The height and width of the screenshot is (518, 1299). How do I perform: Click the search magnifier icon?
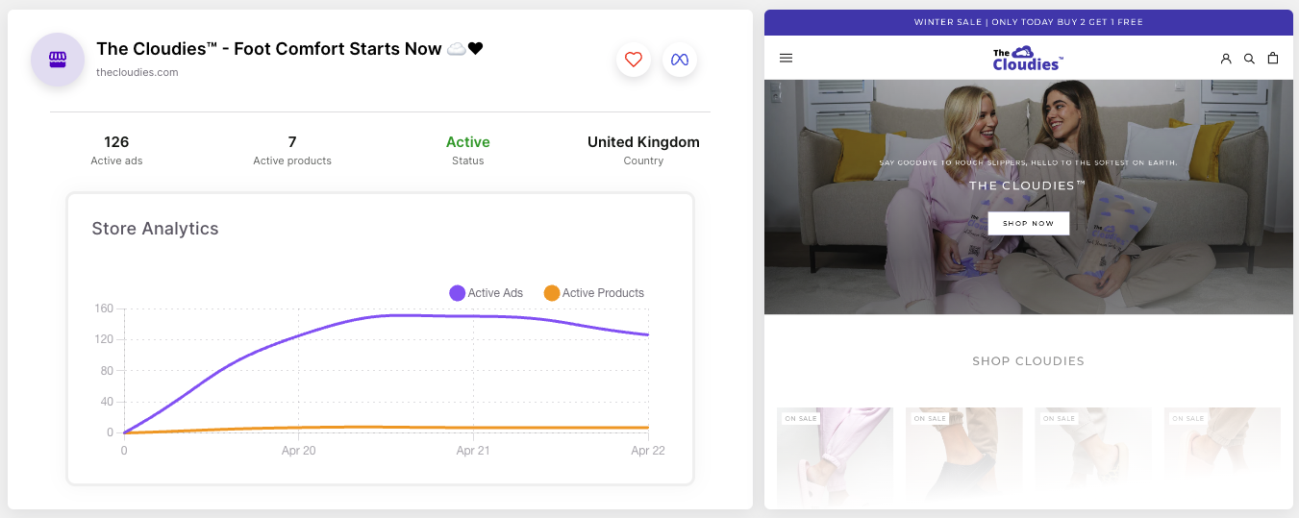pos(1249,59)
